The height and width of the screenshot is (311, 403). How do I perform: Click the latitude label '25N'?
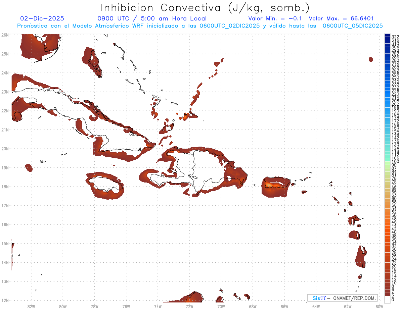[x=5, y=54]
